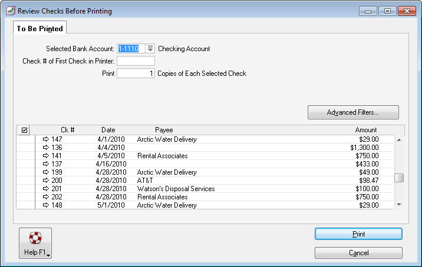Click the Advanced Filters button
Screen dimensions: 422x267
click(353, 112)
